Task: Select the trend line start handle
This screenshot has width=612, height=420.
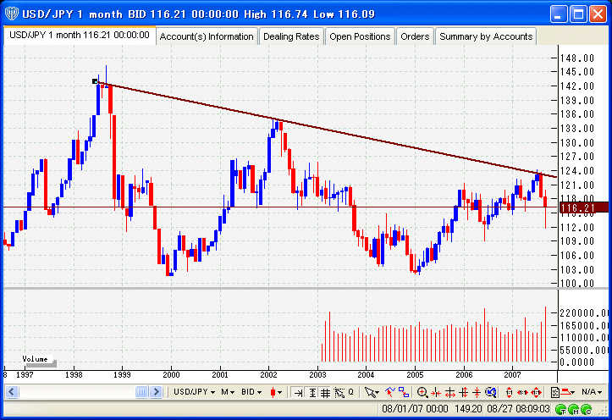Action: (x=95, y=81)
